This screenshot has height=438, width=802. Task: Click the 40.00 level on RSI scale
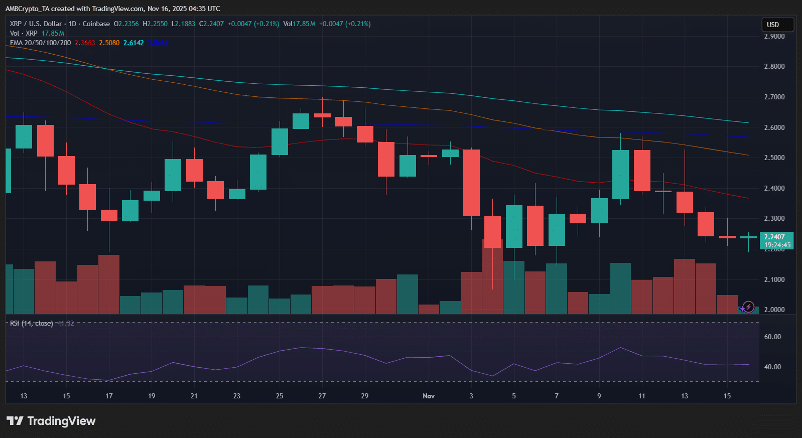pyautogui.click(x=772, y=367)
